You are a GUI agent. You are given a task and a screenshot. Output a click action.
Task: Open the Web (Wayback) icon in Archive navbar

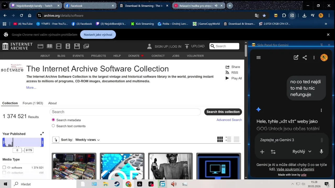click(40, 46)
